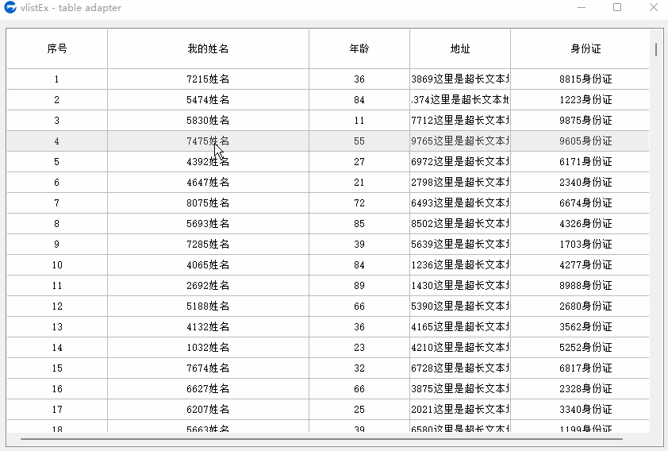
Task: Close the vlistEx window
Action: 654,7
